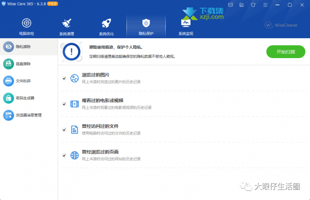
Task: Click 文件粉碎 sidebar label
Action: click(x=23, y=81)
